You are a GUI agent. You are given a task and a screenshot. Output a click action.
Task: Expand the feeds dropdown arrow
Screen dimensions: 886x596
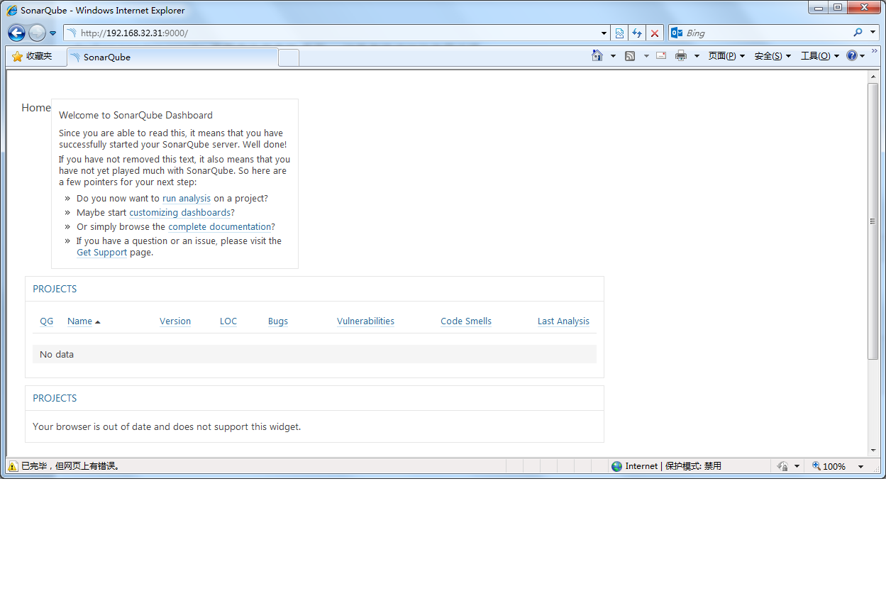click(646, 56)
